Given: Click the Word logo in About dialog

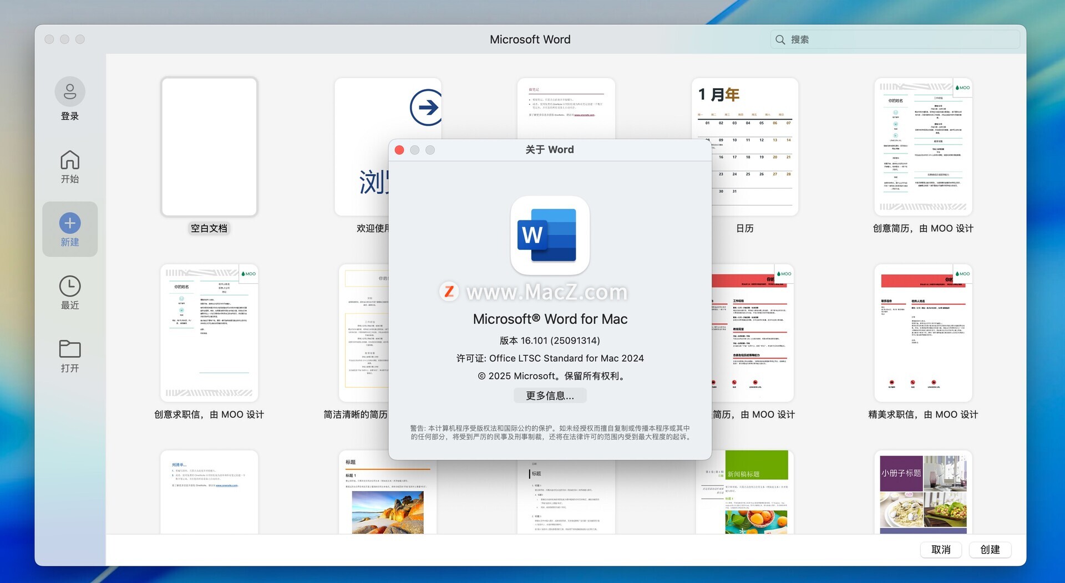Looking at the screenshot, I should pos(549,236).
